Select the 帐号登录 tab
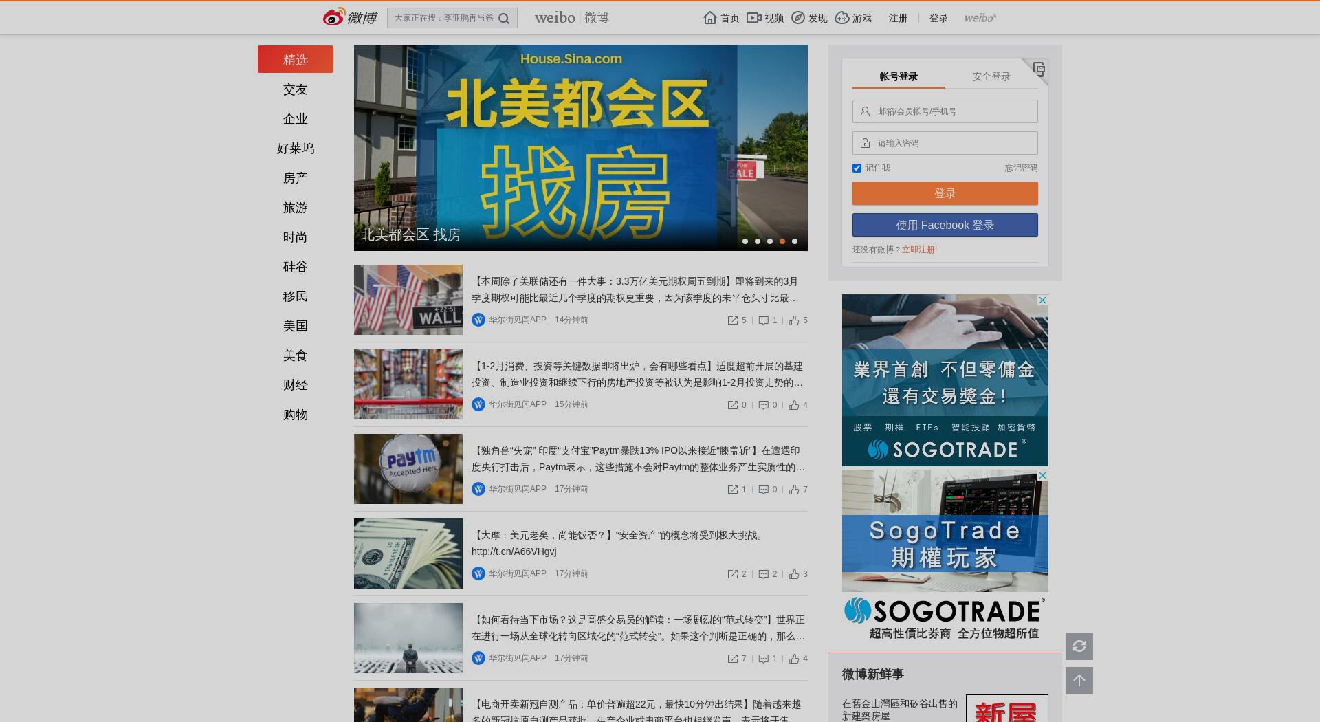The image size is (1320, 722). pyautogui.click(x=899, y=76)
